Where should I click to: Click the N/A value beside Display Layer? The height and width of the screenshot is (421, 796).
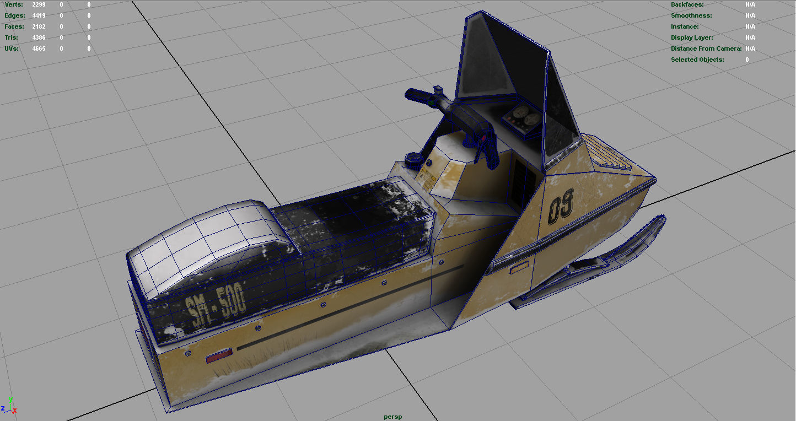tap(750, 37)
